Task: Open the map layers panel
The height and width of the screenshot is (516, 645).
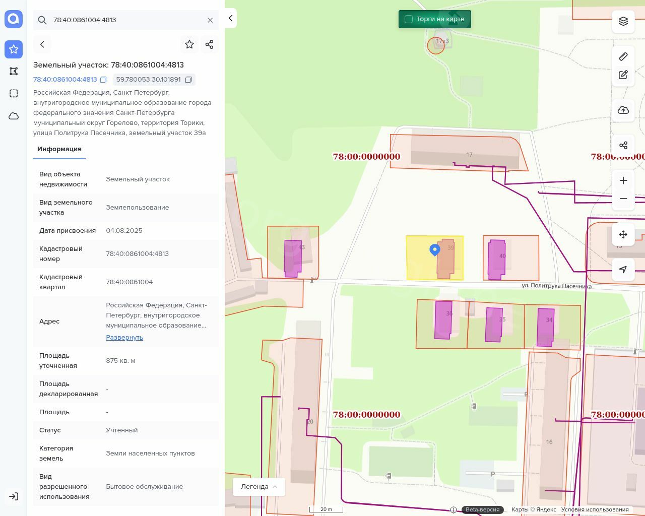Action: (623, 21)
